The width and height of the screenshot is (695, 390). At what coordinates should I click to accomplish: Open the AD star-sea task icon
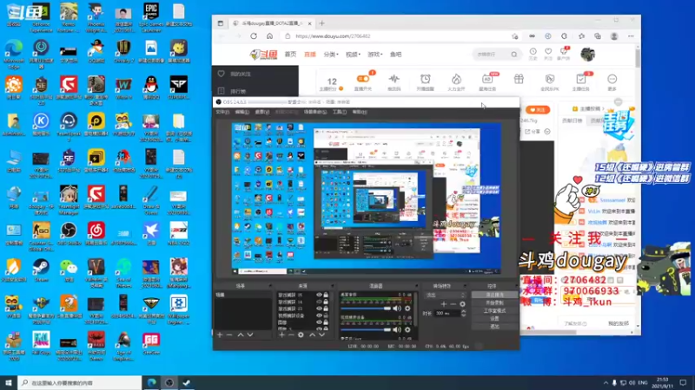point(487,79)
